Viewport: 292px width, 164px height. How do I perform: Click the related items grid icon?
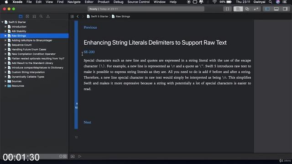pos(72,16)
